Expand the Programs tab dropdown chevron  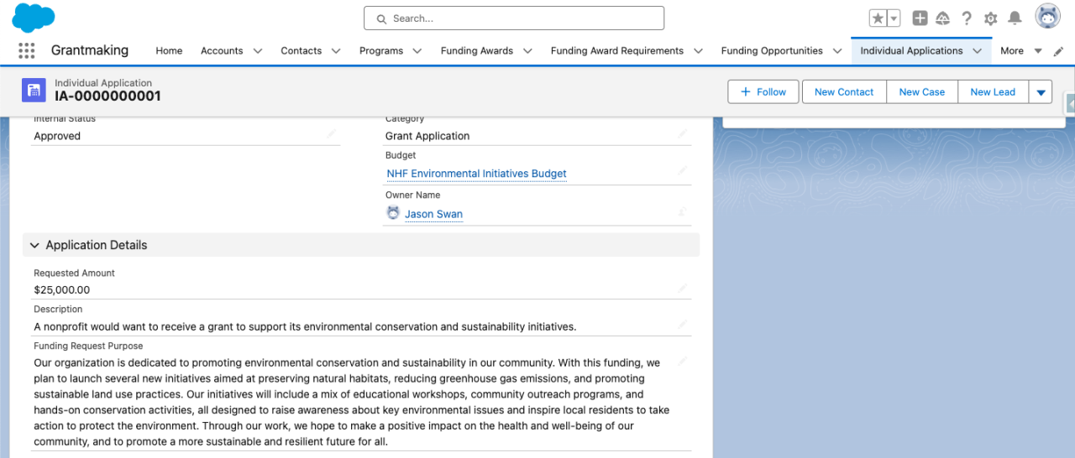pos(417,51)
